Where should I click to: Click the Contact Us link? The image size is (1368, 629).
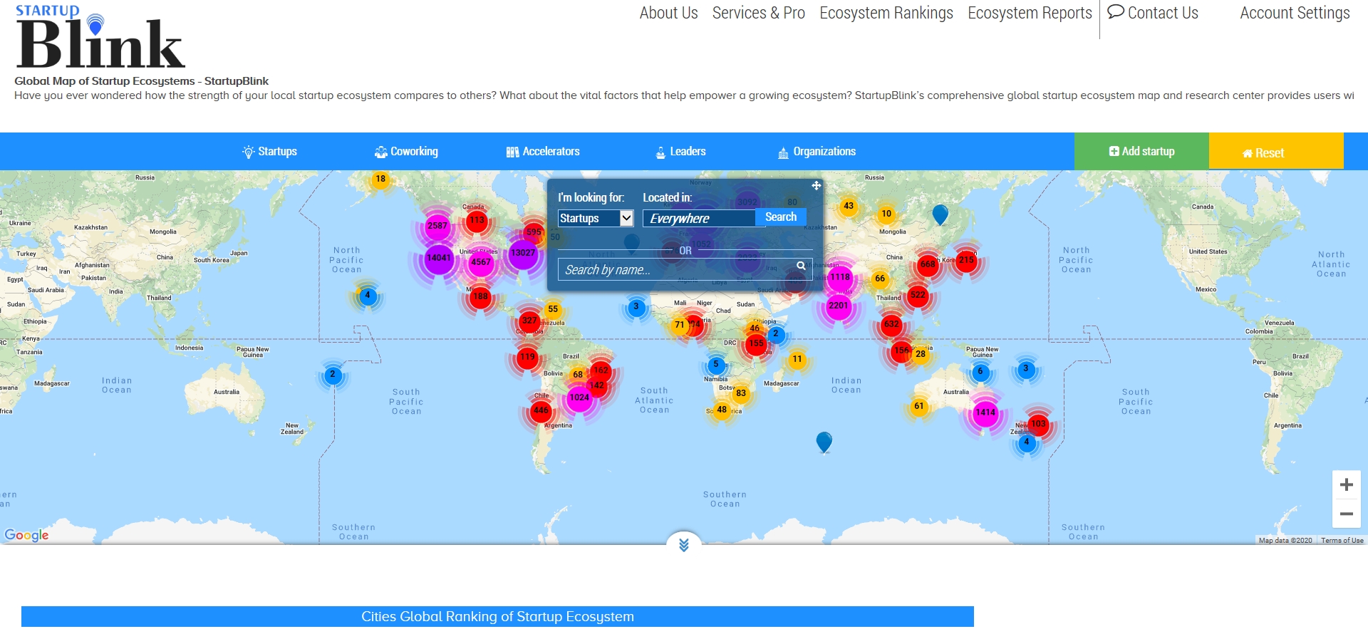[1153, 13]
